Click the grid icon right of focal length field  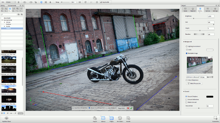tap(80, 2)
